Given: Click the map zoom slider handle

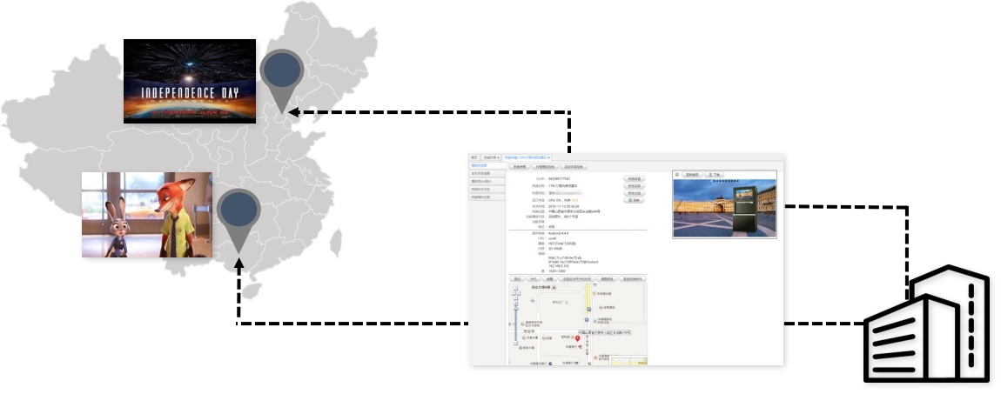Looking at the screenshot, I should [516, 309].
